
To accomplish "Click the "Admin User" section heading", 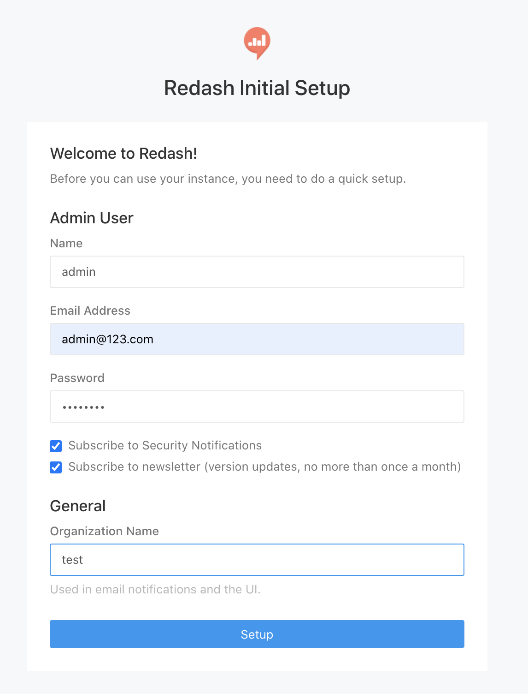I will coord(92,218).
